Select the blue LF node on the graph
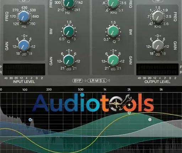182x153 pixels. click(30, 120)
